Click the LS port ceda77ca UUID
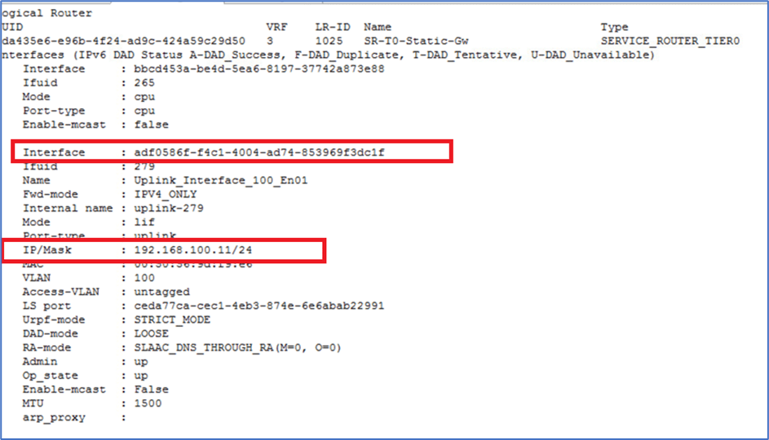This screenshot has width=769, height=440. coord(259,306)
